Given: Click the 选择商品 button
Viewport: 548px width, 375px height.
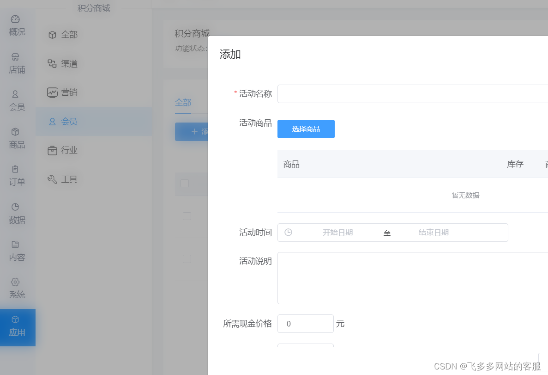Looking at the screenshot, I should [306, 129].
